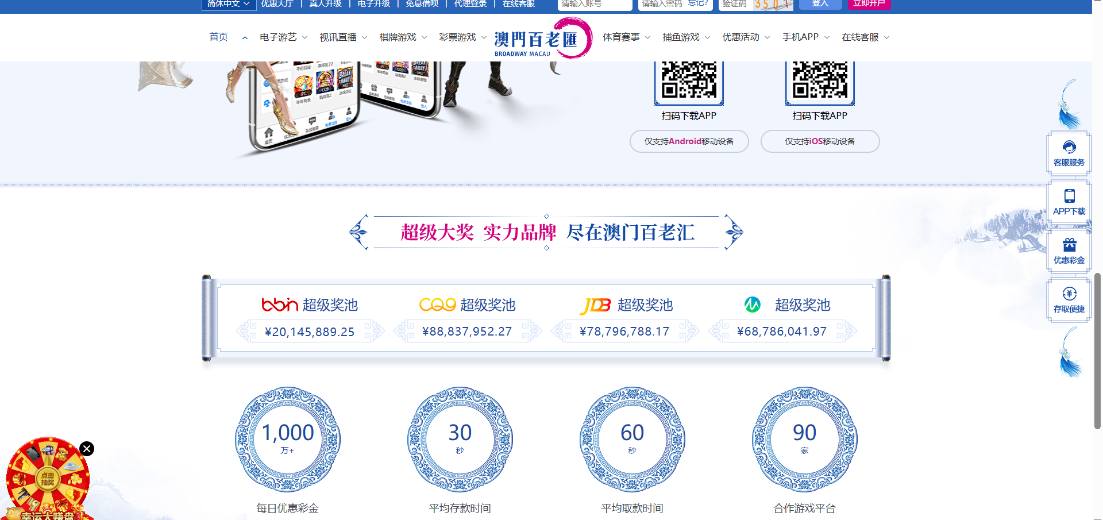Screen dimensions: 1103x520
Task: Click JDB jackpot amount ¥78,796,788.17
Action: [x=624, y=332]
